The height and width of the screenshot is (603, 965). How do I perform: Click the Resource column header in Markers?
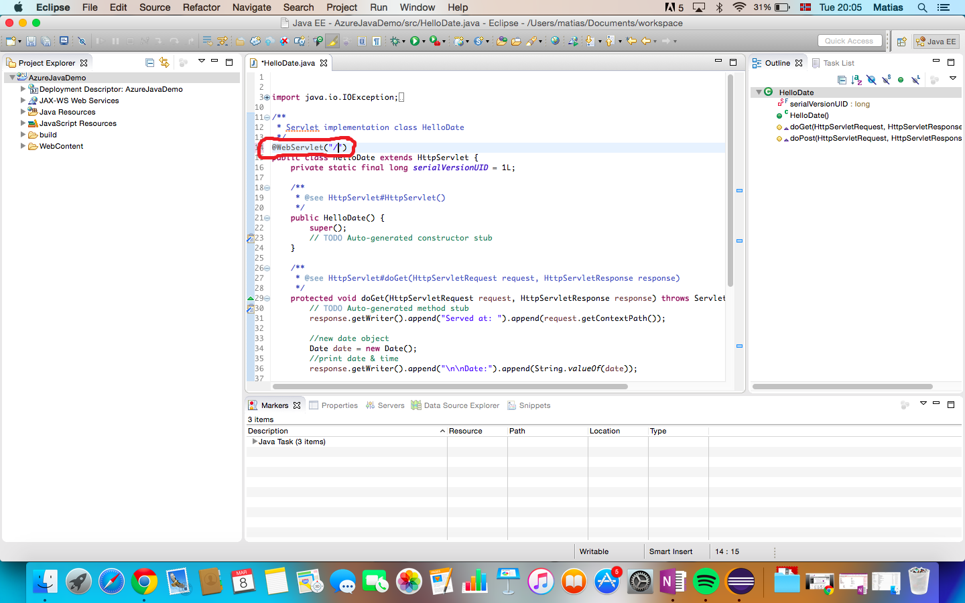pos(477,431)
